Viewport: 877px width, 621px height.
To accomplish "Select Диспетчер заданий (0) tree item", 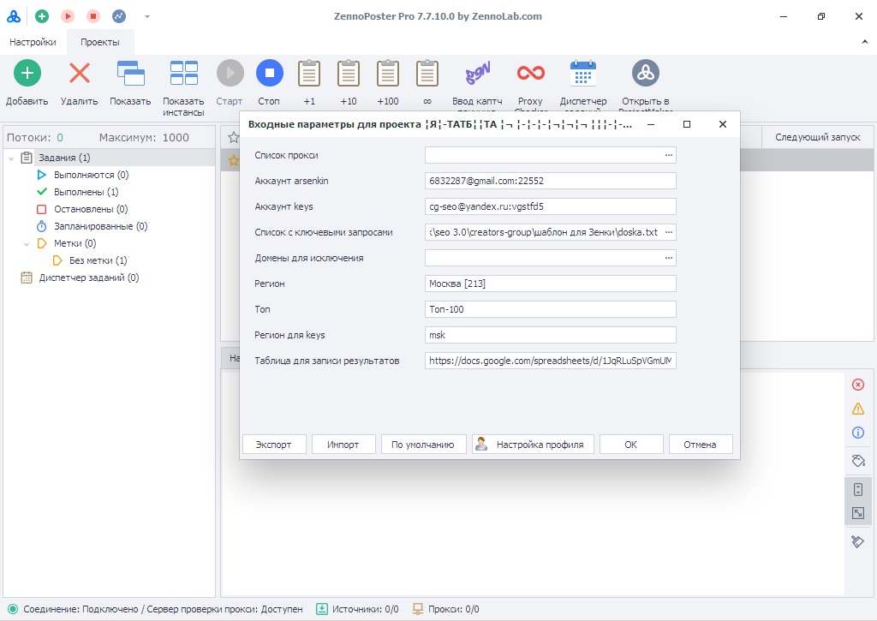I will (x=89, y=278).
